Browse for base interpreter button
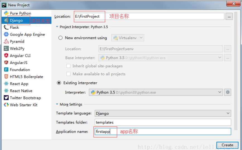Screen dimensions: 242x150 click(x=227, y=58)
